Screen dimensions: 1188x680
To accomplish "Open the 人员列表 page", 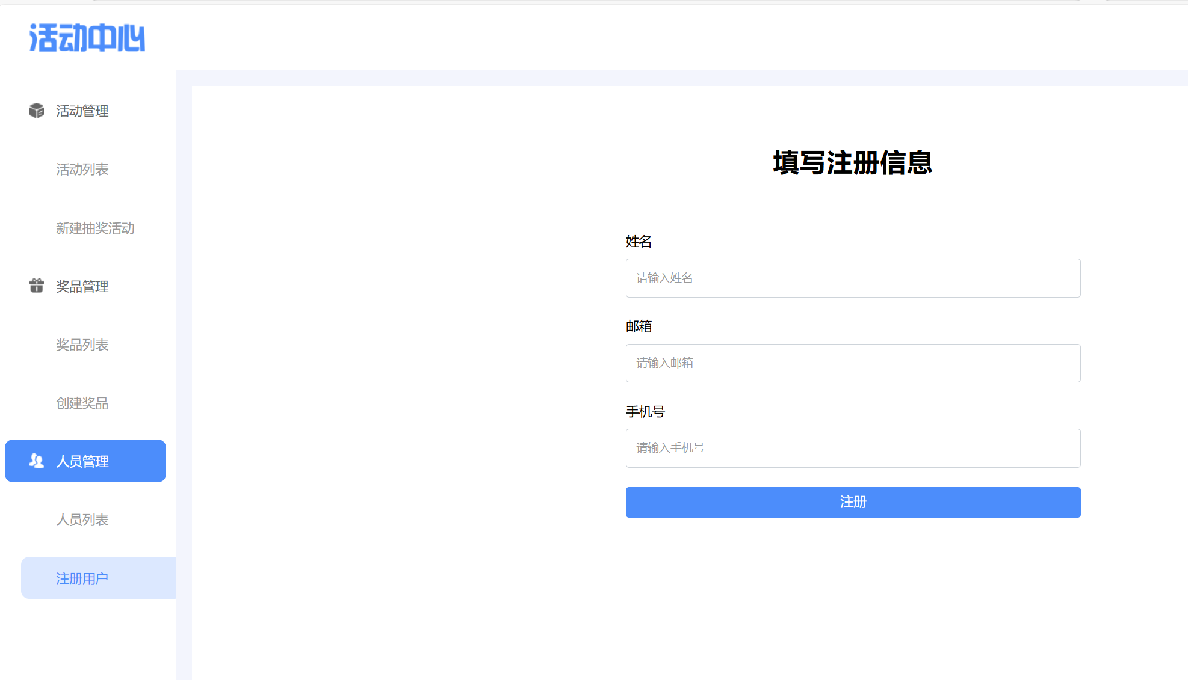I will (82, 520).
